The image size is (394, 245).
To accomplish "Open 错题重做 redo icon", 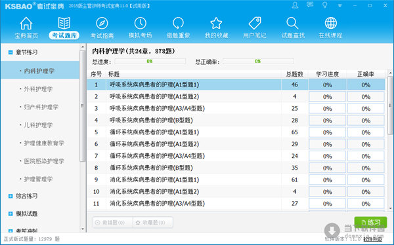I will (178, 24).
